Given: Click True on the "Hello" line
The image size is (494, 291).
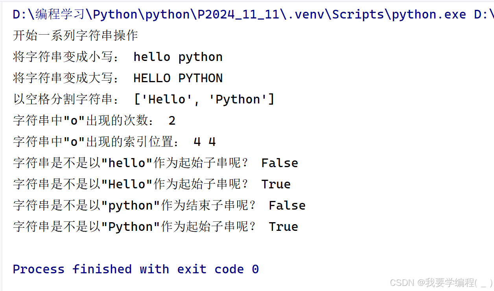Looking at the screenshot, I should coord(276,184).
